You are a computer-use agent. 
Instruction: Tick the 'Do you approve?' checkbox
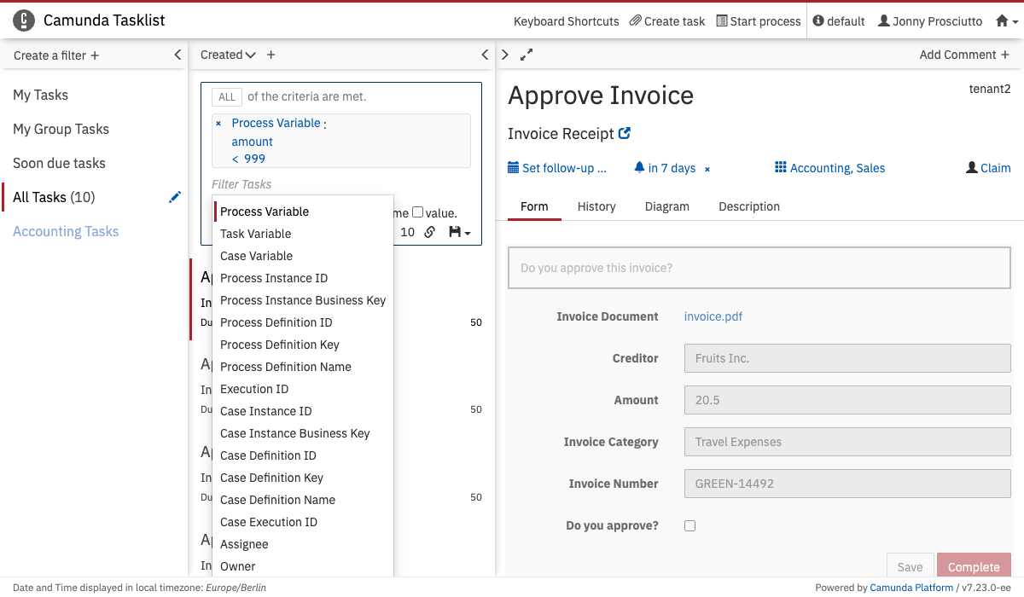[689, 526]
